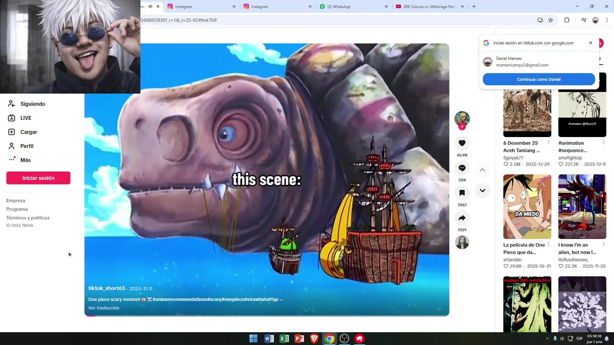Image resolution: width=614 pixels, height=345 pixels.
Task: Go to next video with down arrow
Action: click(x=483, y=190)
